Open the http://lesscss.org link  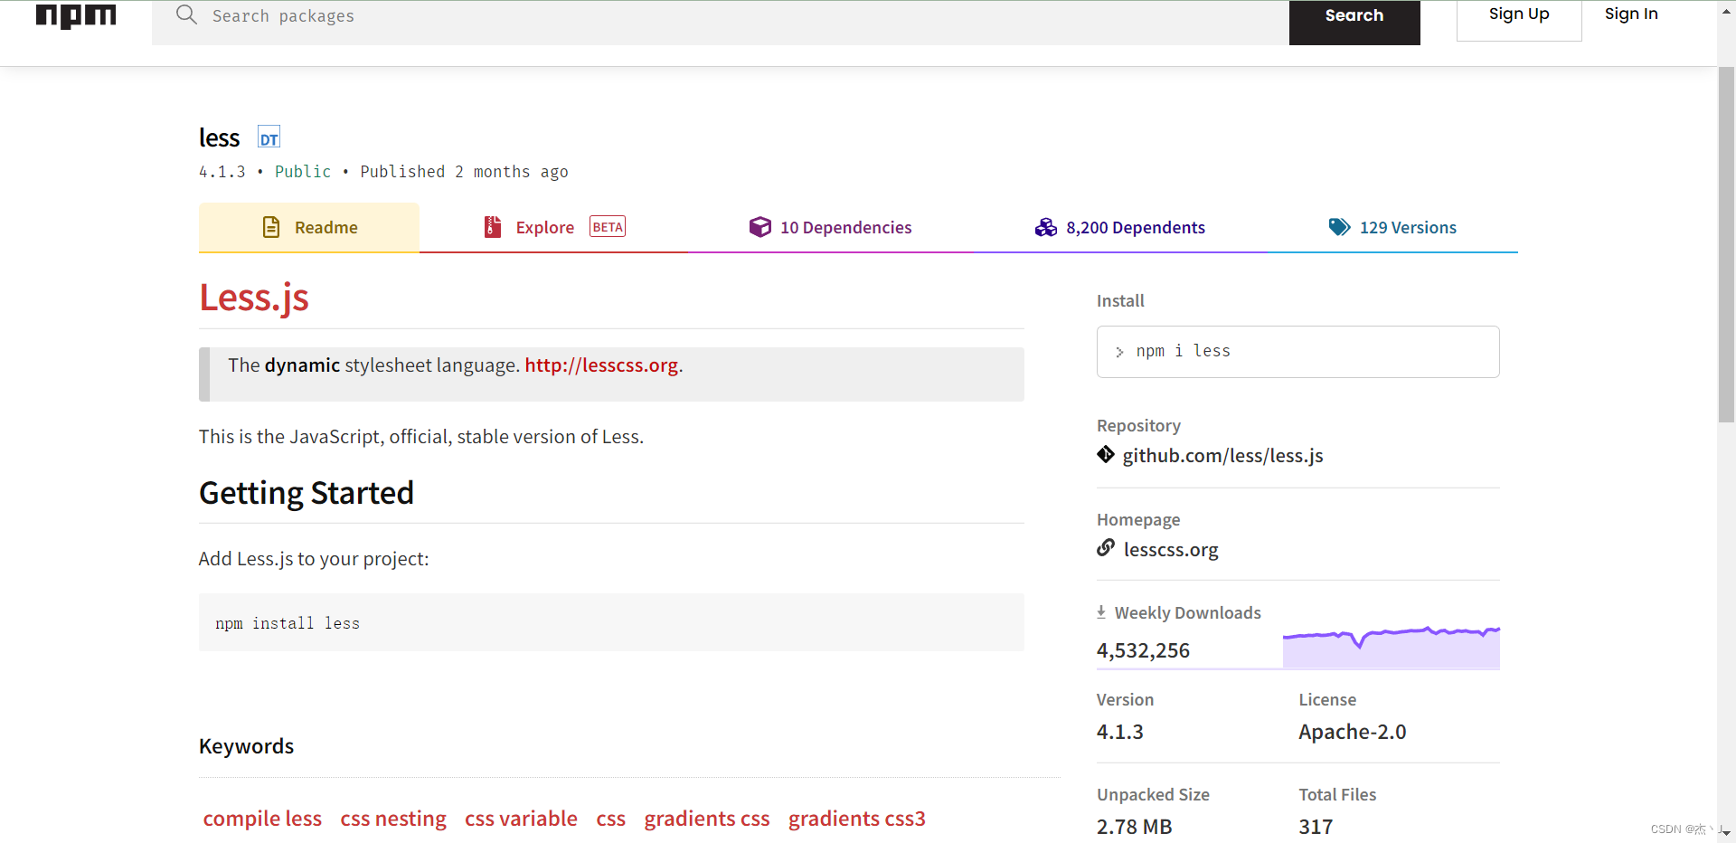pyautogui.click(x=601, y=365)
